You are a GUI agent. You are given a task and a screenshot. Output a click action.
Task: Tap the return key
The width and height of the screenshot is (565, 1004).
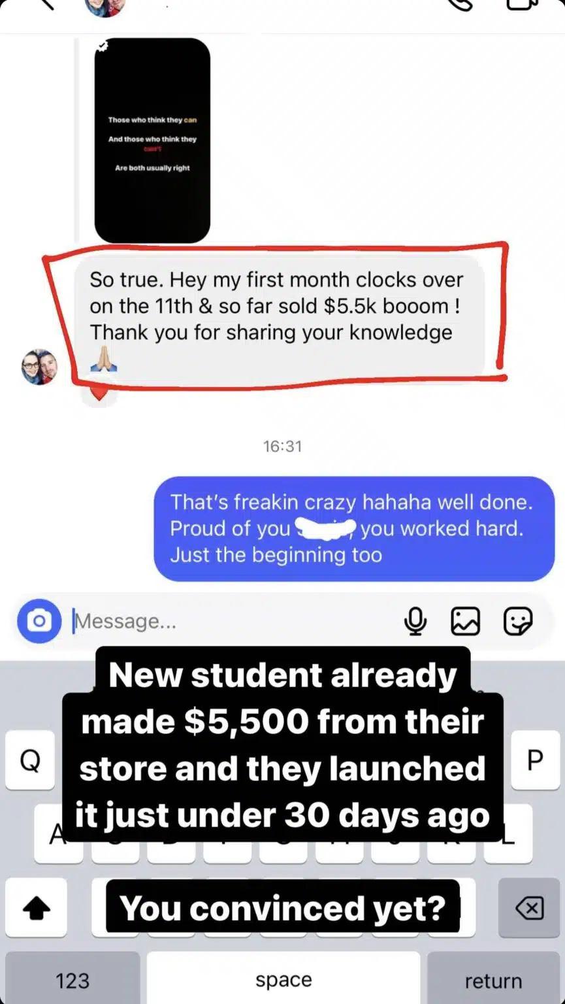click(x=493, y=979)
